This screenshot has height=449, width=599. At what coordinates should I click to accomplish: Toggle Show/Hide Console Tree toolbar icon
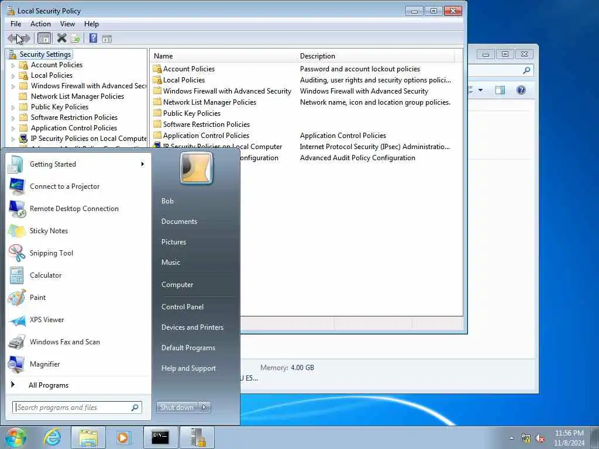(44, 38)
